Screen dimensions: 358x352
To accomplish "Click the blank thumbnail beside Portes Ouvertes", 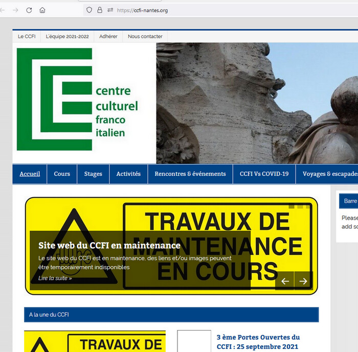I will point(194,341).
